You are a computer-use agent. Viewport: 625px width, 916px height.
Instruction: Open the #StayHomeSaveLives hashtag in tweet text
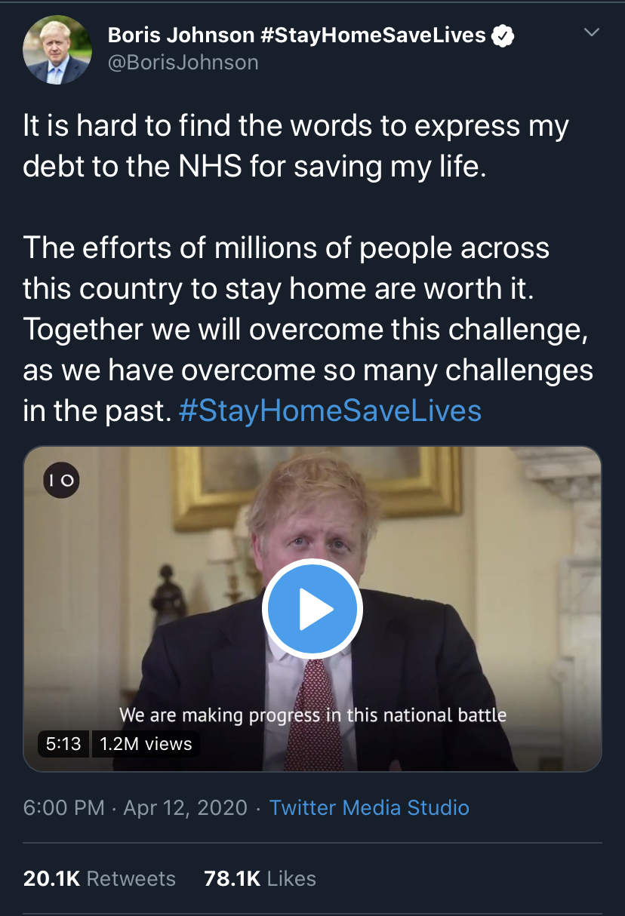click(330, 411)
